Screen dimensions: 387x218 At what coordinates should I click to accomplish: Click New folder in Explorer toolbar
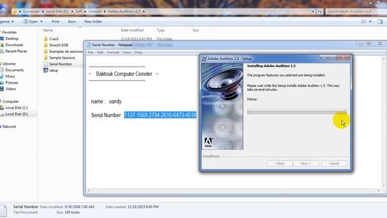(x=93, y=22)
